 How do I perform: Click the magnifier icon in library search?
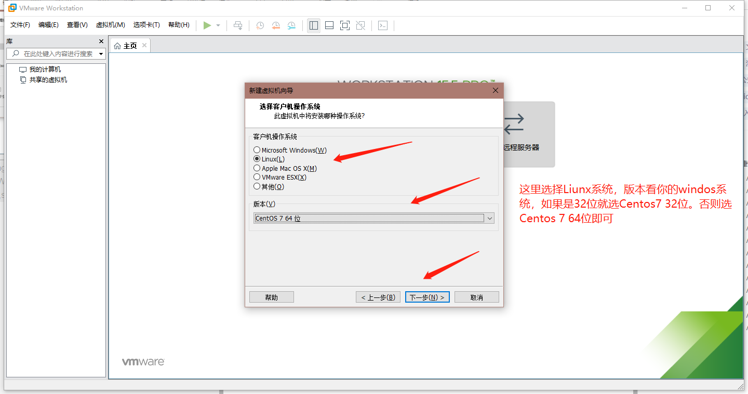coord(16,53)
